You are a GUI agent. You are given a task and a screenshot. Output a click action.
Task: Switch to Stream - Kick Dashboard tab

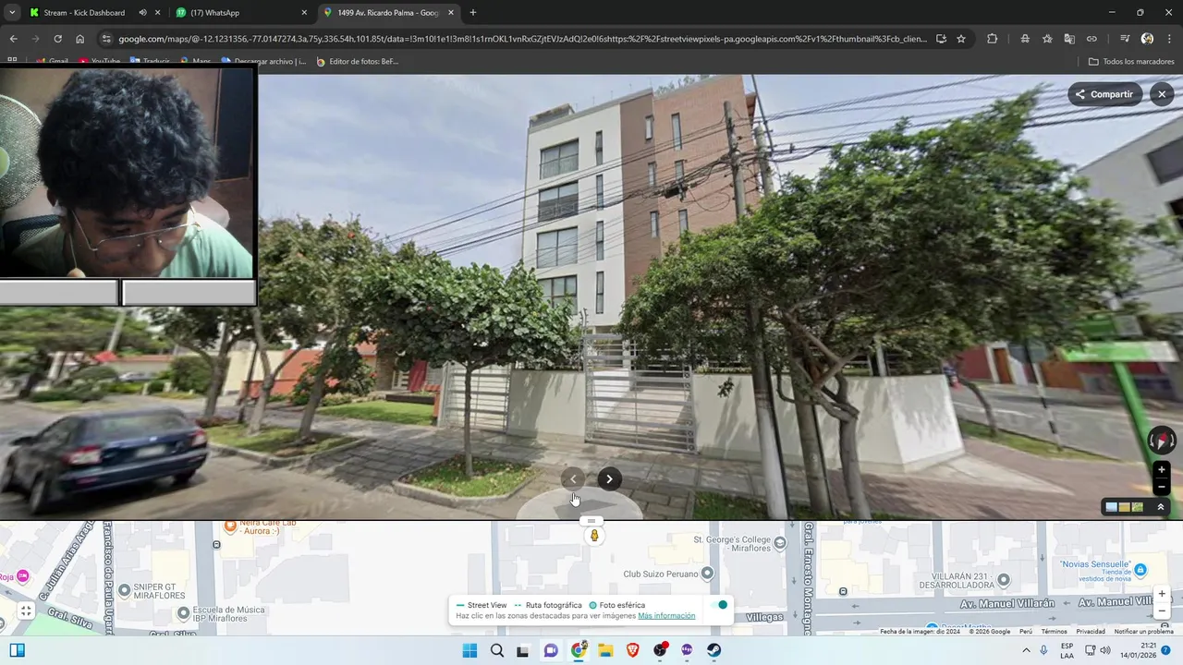(x=94, y=13)
